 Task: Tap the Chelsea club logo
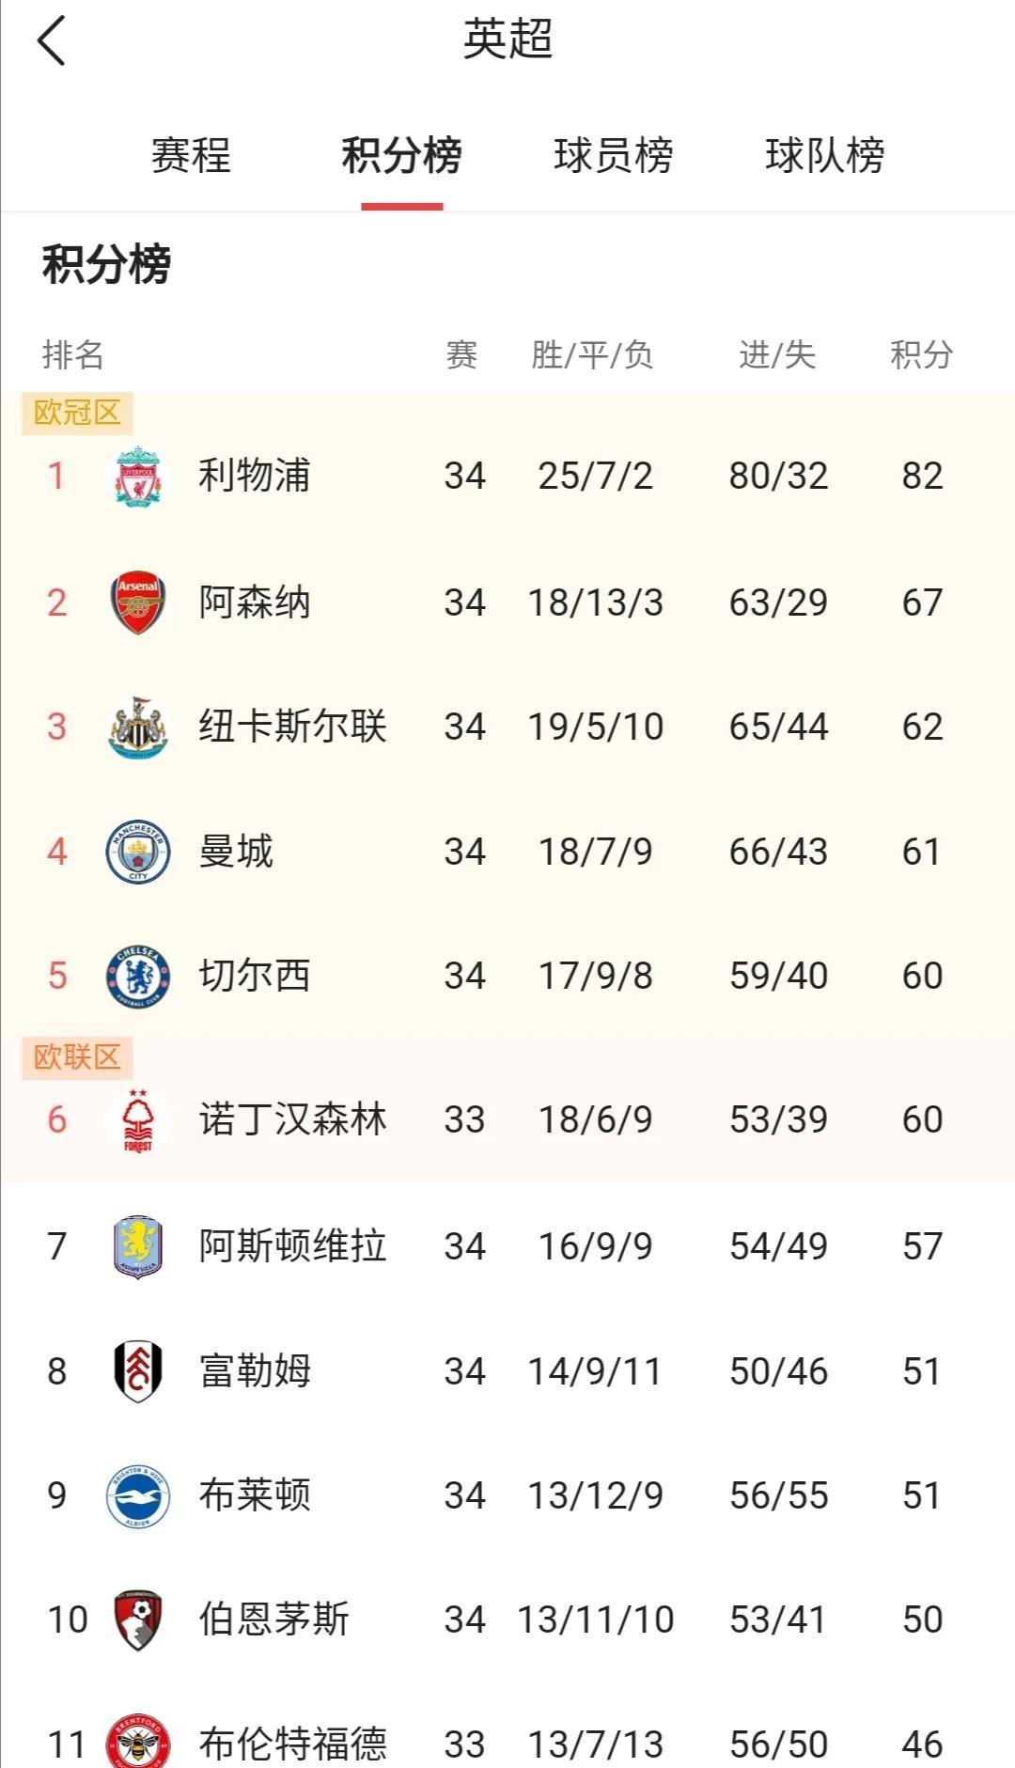click(138, 976)
